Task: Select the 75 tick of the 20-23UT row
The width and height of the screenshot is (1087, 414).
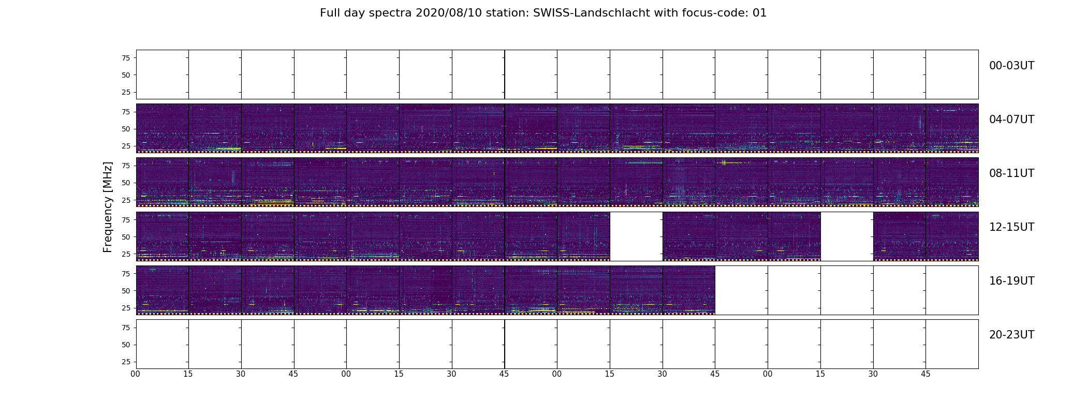Action: (126, 328)
